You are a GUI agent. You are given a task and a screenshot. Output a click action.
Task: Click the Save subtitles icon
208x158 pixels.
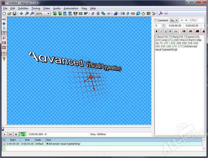(15, 14)
